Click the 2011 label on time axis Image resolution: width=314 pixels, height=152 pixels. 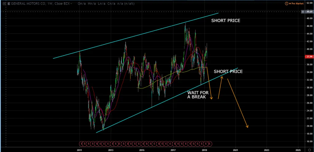pos(79,150)
